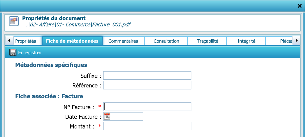Open the Commentaires tab
The width and height of the screenshot is (305, 137).
[123, 41]
